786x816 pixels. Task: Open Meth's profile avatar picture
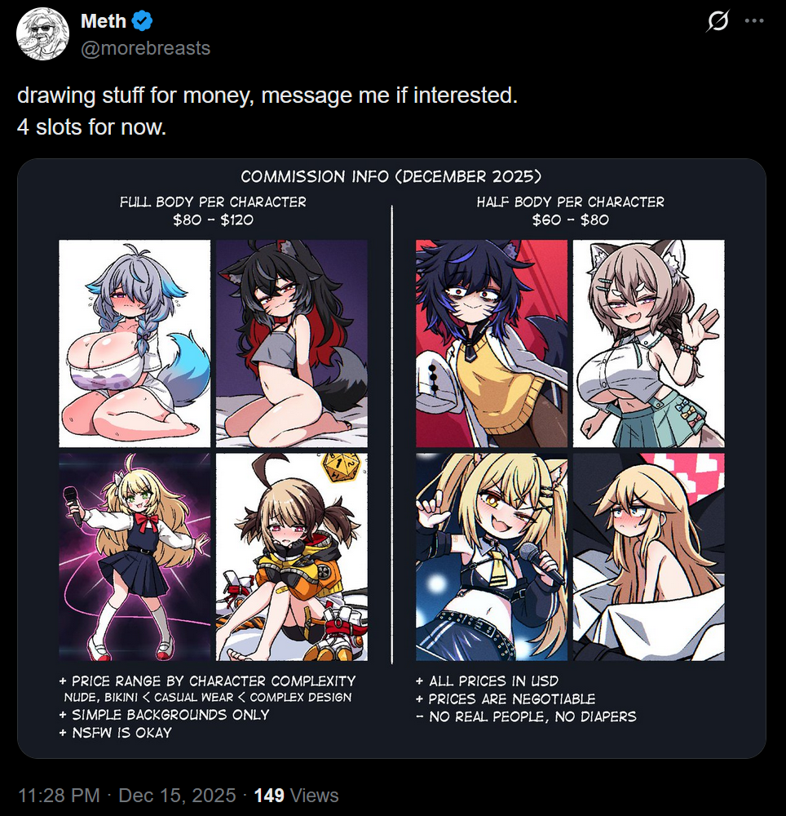(42, 33)
